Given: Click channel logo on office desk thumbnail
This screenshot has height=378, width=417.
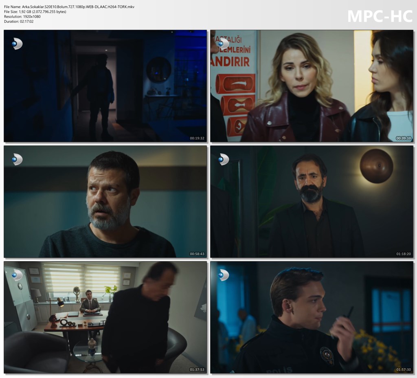Looking at the screenshot, I should (x=17, y=275).
